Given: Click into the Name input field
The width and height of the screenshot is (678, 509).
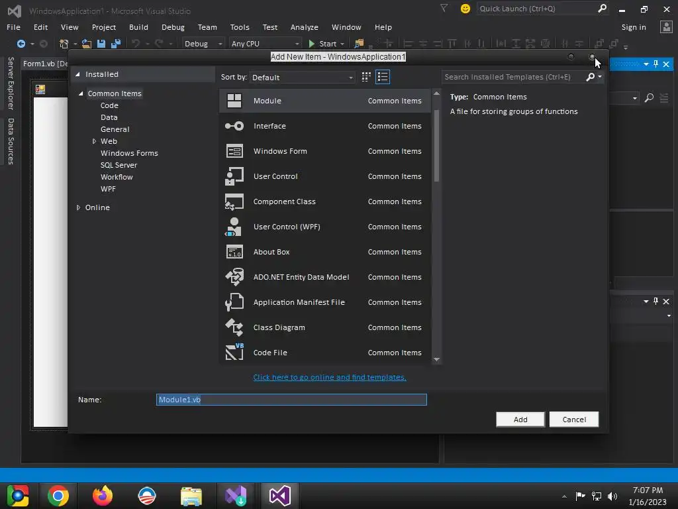Looking at the screenshot, I should (x=291, y=400).
